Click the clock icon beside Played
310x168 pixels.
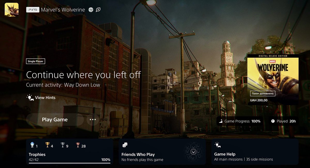pos(273,121)
